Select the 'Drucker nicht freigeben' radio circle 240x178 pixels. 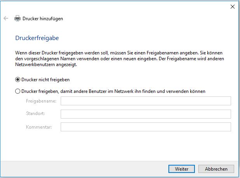pos(18,80)
